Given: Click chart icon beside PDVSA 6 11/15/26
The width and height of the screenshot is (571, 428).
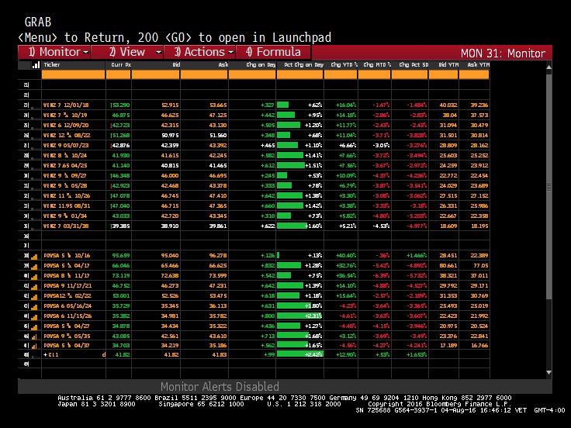Looking at the screenshot, I should [34, 316].
